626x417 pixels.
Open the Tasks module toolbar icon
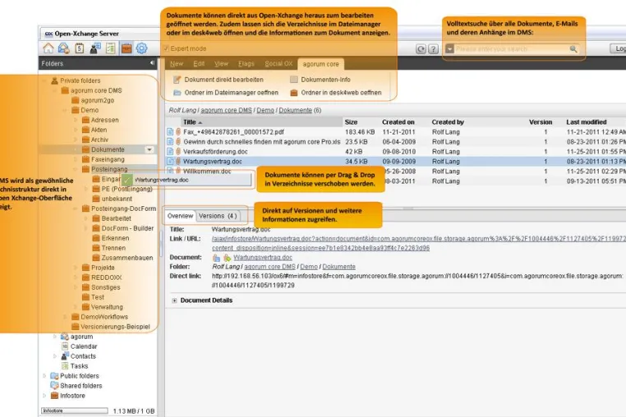tap(111, 48)
